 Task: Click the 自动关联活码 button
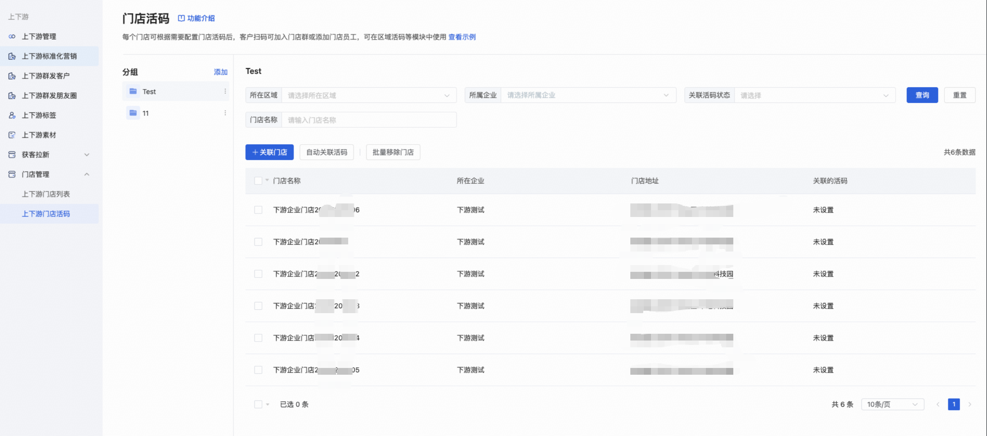(327, 152)
